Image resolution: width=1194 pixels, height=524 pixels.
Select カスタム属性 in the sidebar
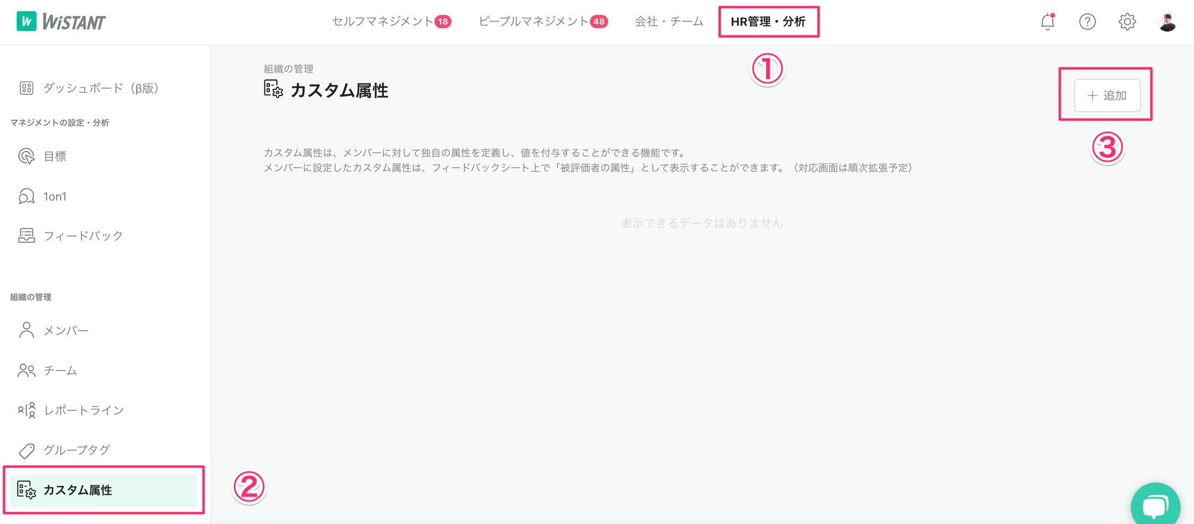tap(78, 490)
